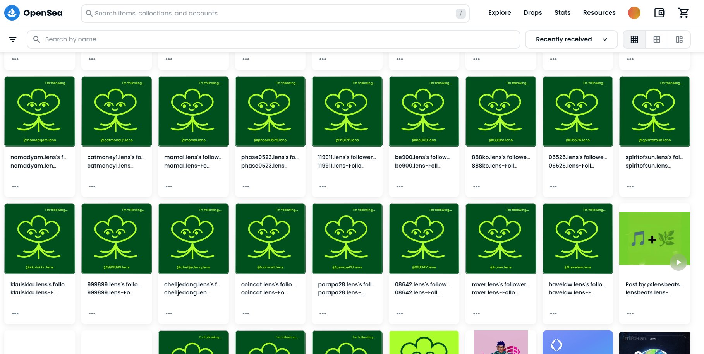Open more options for catmoney1.lens card

(92, 186)
